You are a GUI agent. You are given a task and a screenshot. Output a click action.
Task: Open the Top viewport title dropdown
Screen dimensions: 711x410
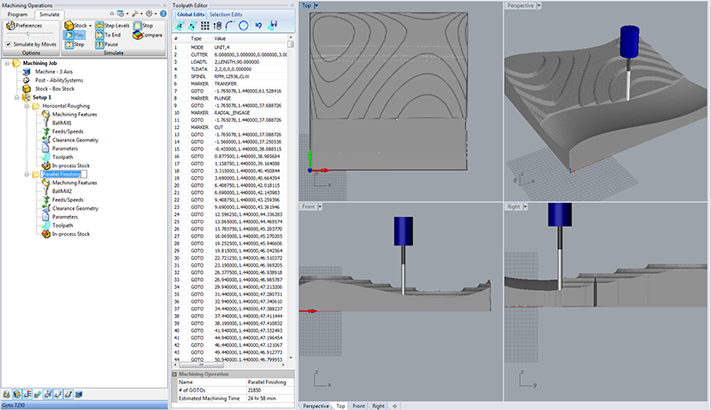coord(318,5)
